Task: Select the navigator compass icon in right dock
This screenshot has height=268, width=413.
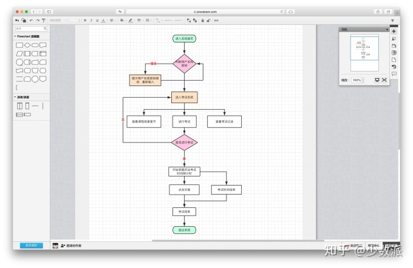Action: tap(394, 32)
